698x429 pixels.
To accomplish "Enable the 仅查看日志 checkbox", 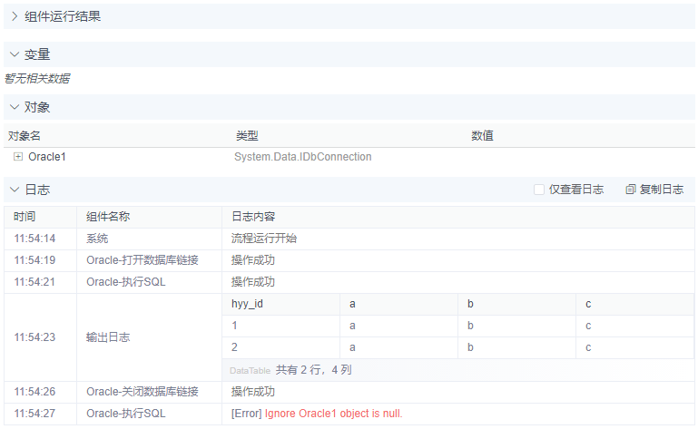I will 539,190.
